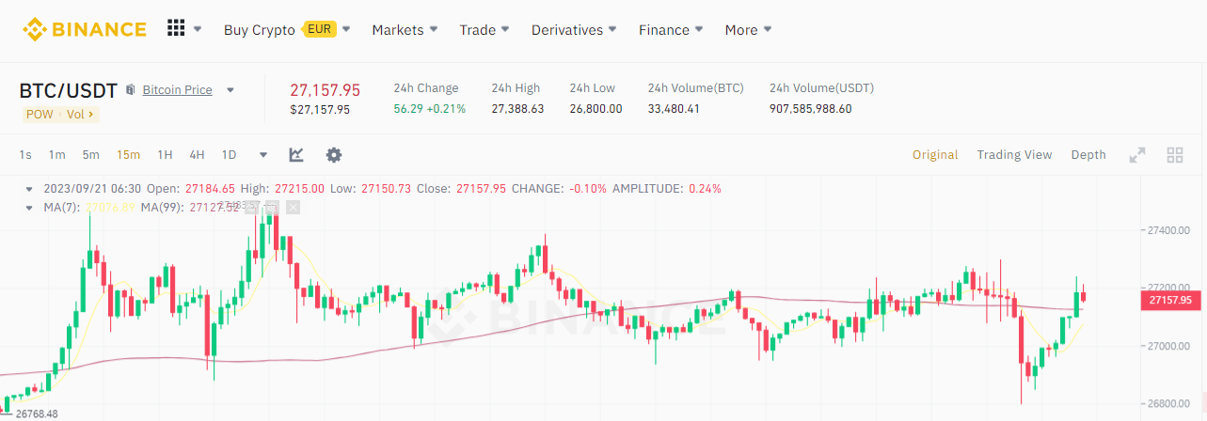The image size is (1207, 421).
Task: Click the 2023/09/21 06:30 candle timestamp
Action: coord(91,188)
